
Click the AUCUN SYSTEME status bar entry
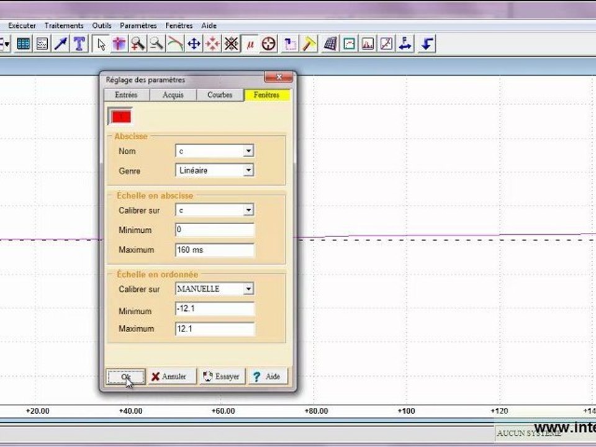click(529, 433)
